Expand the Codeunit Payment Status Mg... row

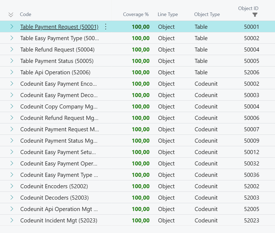pos(12,141)
